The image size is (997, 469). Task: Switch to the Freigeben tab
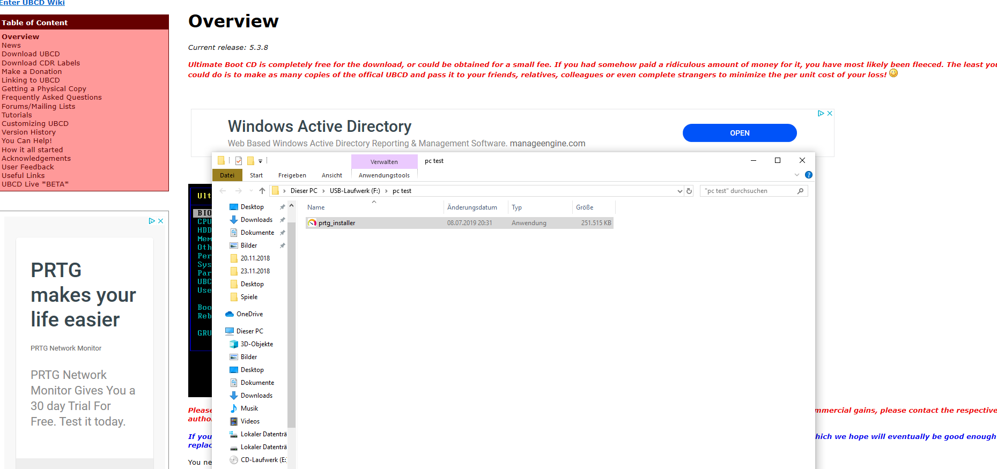pos(292,175)
